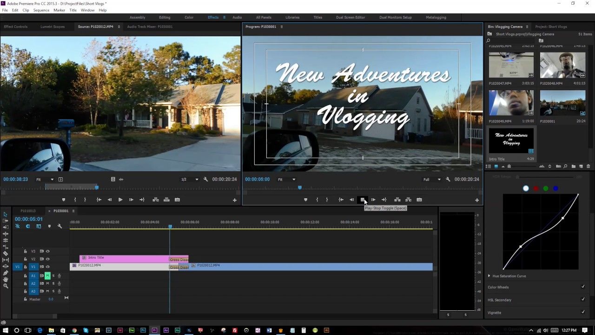Open the Full playback resolution dropdown
The width and height of the screenshot is (595, 335).
(x=432, y=180)
